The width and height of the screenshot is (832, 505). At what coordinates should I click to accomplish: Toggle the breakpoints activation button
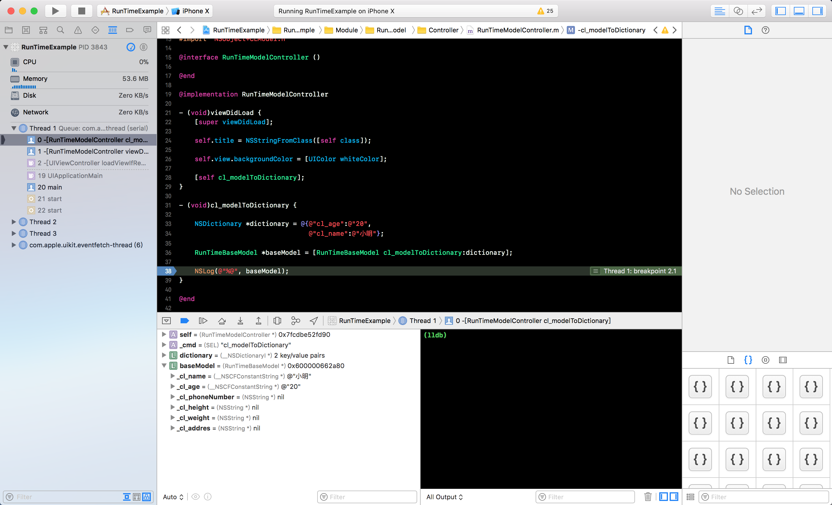coord(185,321)
